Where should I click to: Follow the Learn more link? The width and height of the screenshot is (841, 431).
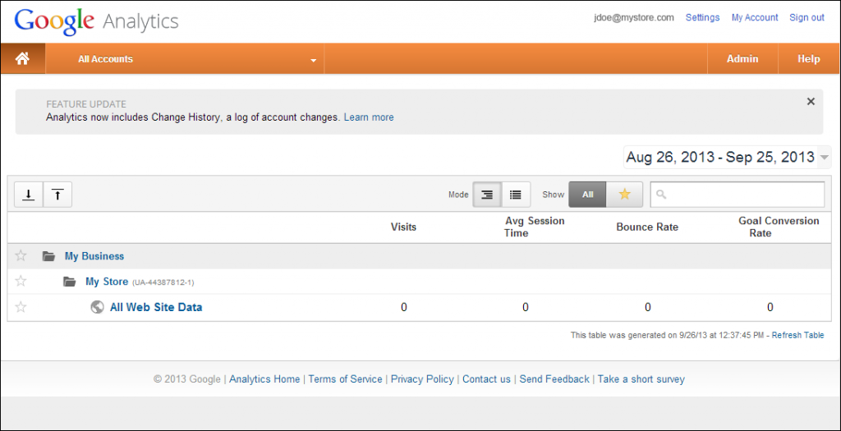pyautogui.click(x=369, y=117)
